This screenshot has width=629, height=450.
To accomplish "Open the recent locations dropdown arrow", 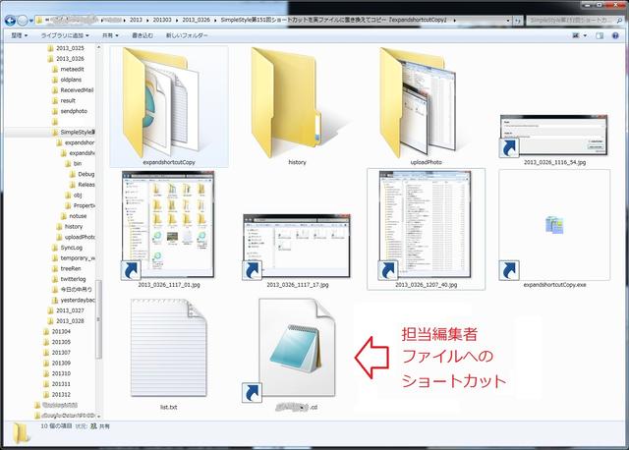I will 31,21.
